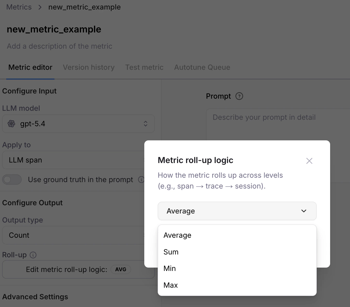Open the Output type dropdown showing Count

click(77, 235)
